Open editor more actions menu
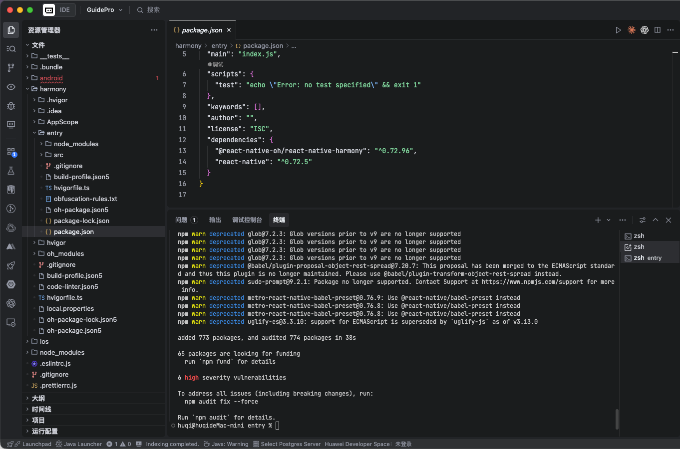680x449 pixels. tap(671, 30)
